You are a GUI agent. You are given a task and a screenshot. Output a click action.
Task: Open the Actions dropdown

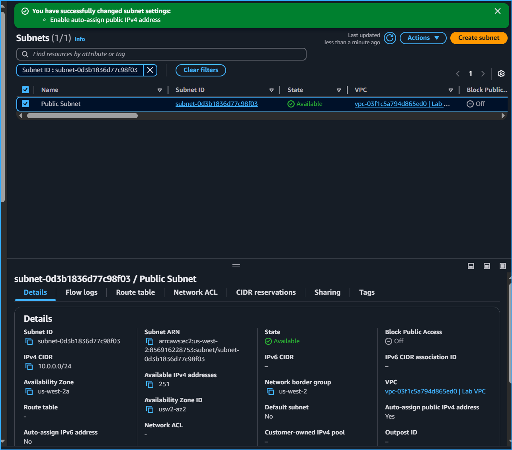tap(423, 38)
